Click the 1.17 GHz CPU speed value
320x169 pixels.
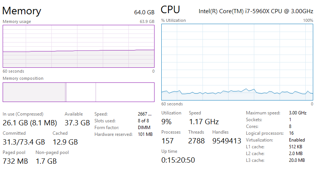click(x=204, y=122)
